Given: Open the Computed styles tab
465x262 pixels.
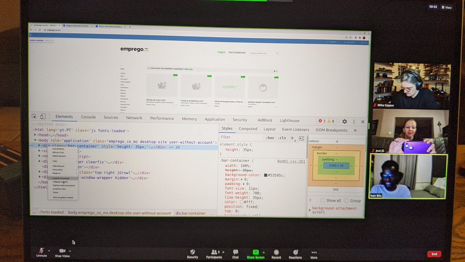Looking at the screenshot, I should (x=248, y=129).
